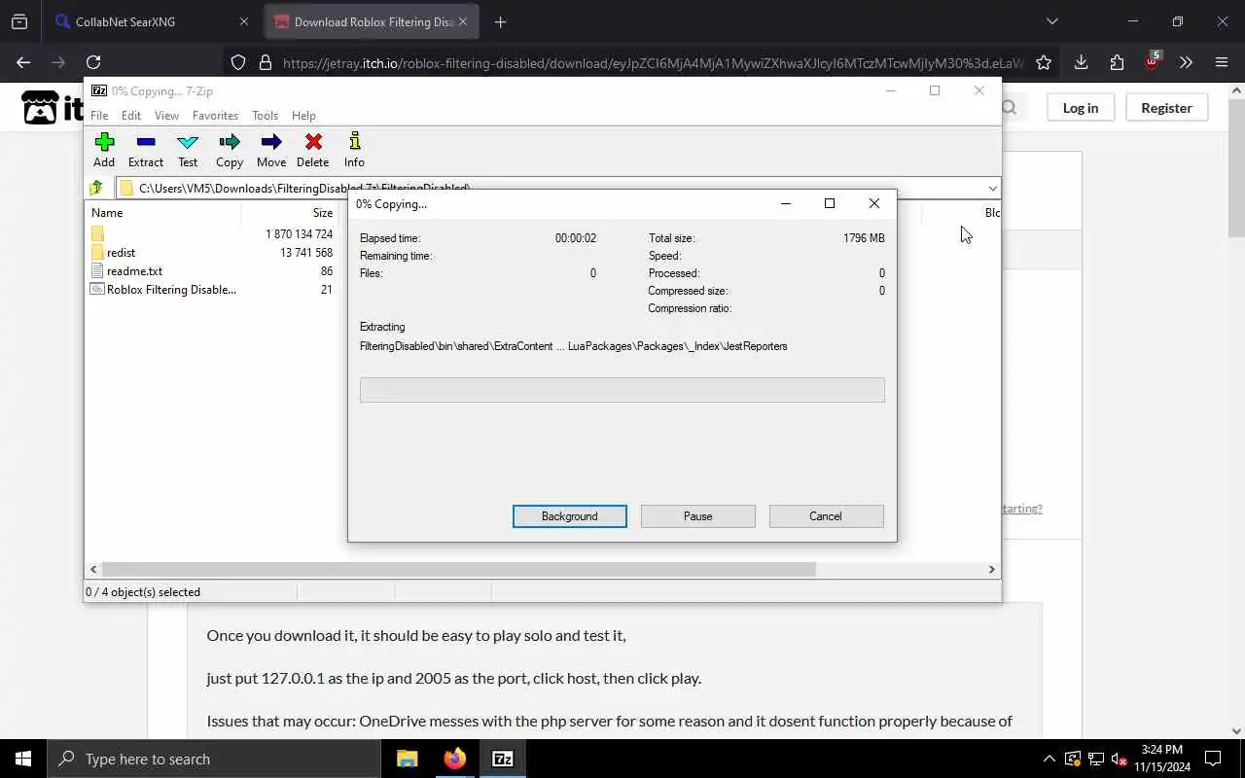Image resolution: width=1245 pixels, height=778 pixels.
Task: Open the 7-Zip Edit menu
Action: pos(131,115)
